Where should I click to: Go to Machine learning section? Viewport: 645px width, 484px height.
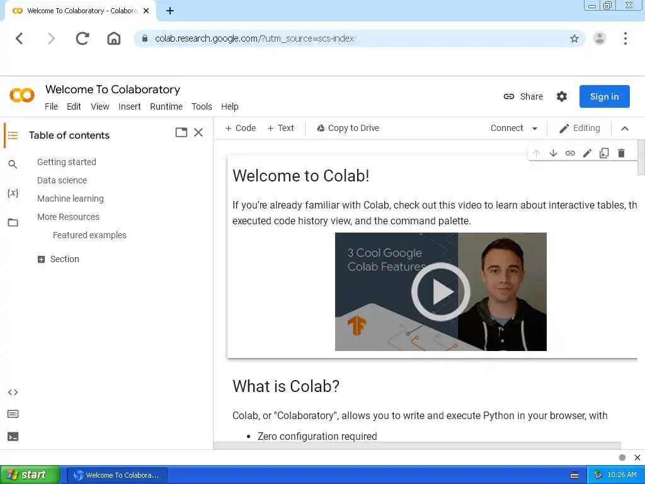71,199
